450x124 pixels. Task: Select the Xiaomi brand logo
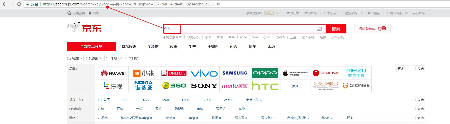tap(144, 73)
